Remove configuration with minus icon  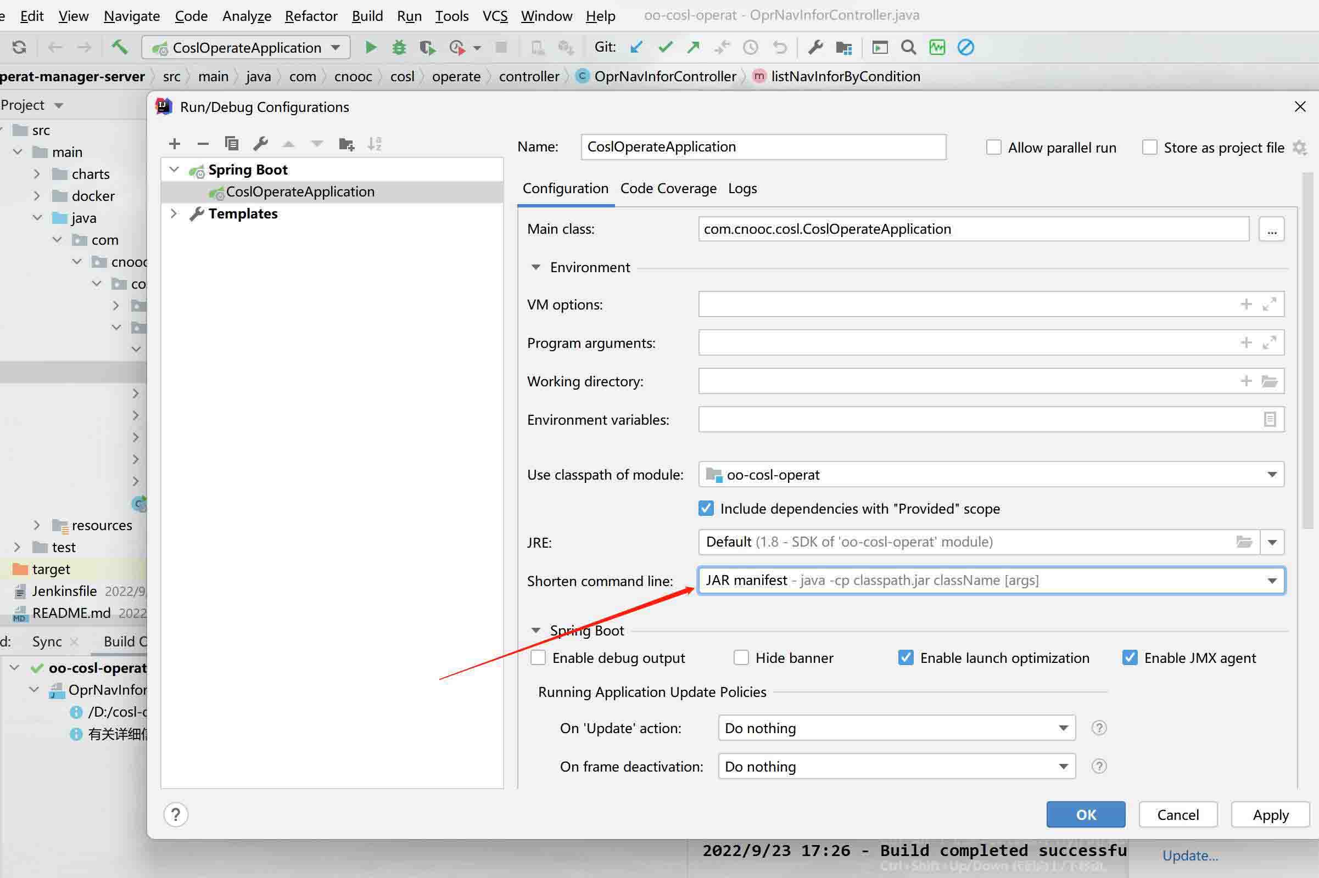click(x=203, y=144)
